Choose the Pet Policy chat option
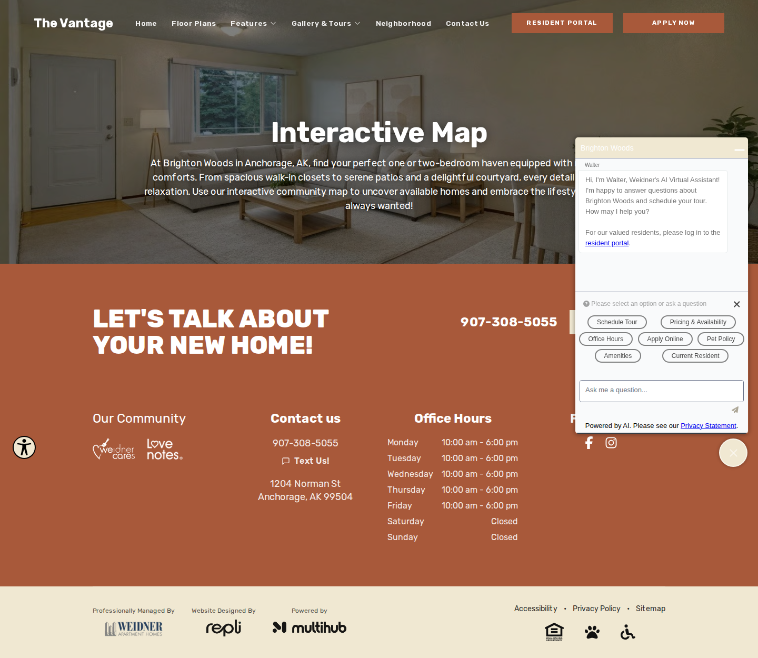 coord(721,339)
